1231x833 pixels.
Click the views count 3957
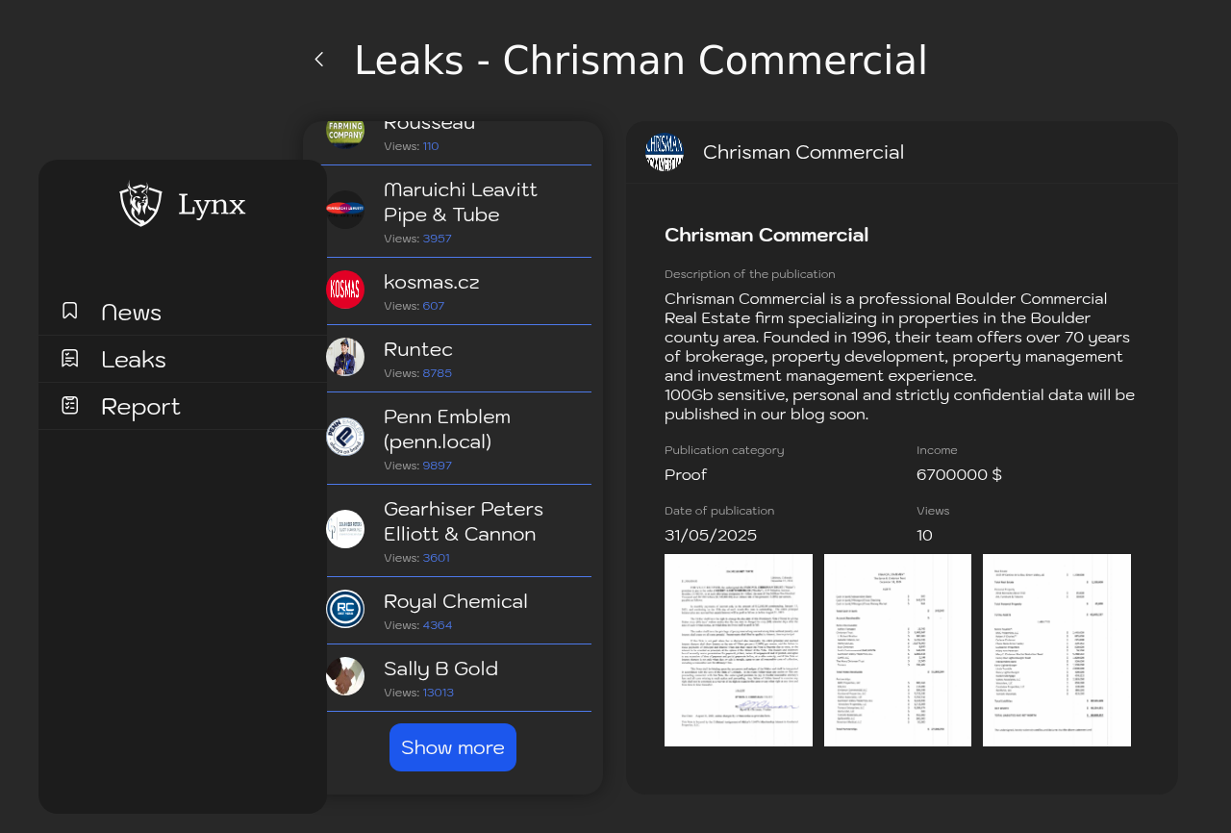pos(437,239)
